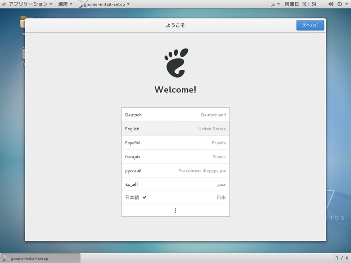
Task: Click the home folder desktop icon
Action: point(22,25)
